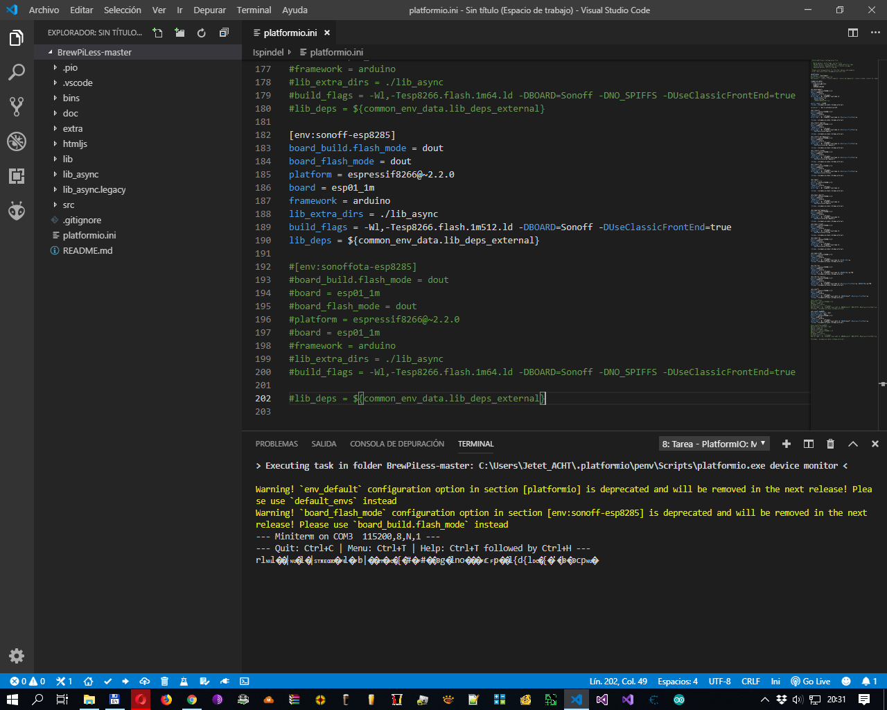Open the Extensions view
Image resolution: width=887 pixels, height=710 pixels.
click(x=17, y=176)
